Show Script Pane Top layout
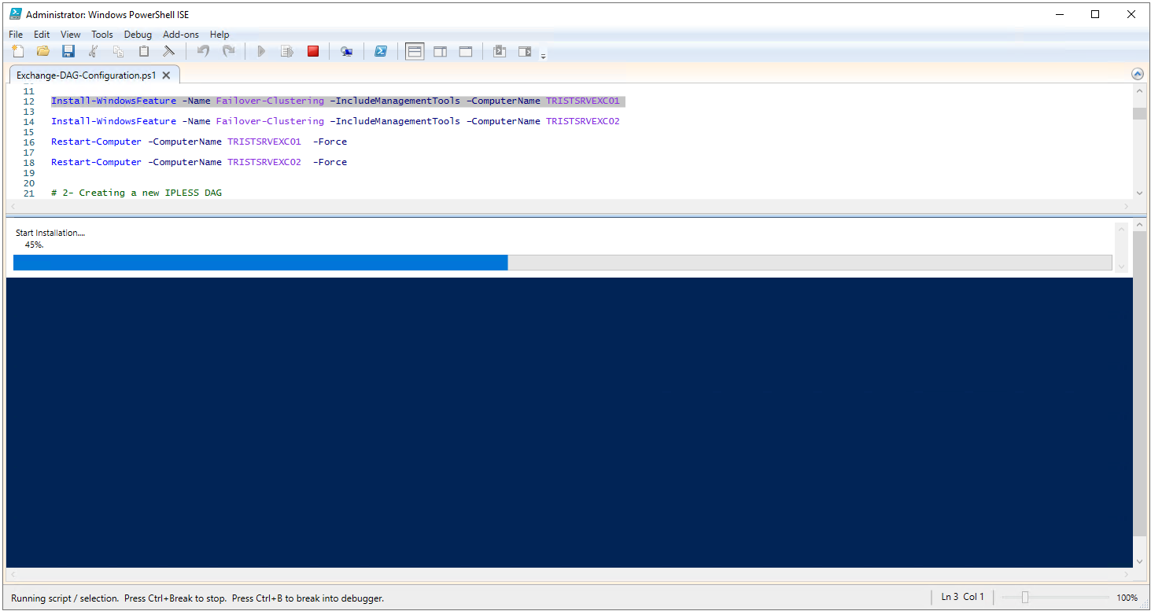Image resolution: width=1151 pixels, height=611 pixels. 415,51
